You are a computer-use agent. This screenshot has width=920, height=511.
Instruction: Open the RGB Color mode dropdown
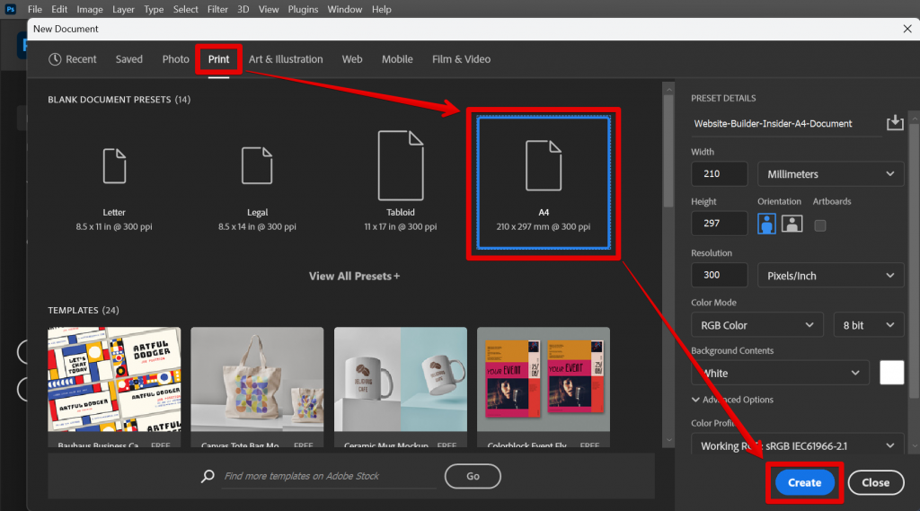coord(756,325)
